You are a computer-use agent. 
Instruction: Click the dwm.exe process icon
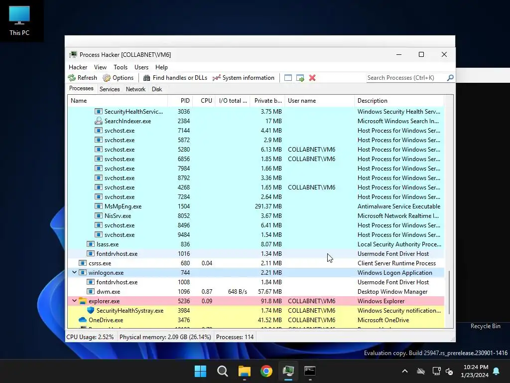pos(91,291)
